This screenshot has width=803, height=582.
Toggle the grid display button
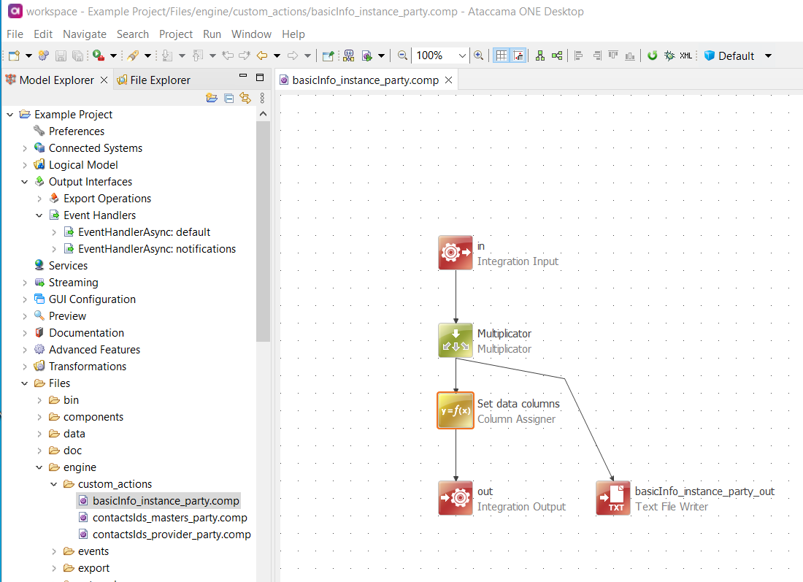[x=502, y=55]
